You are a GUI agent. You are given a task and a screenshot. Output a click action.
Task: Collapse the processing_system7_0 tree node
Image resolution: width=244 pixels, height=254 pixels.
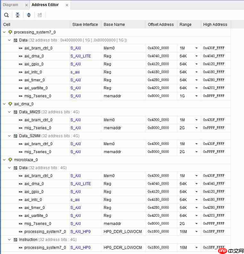pos(4,32)
